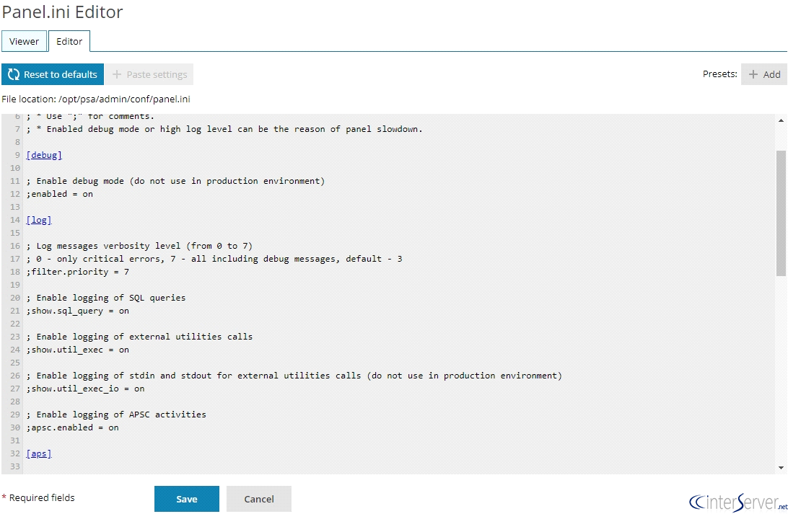The height and width of the screenshot is (514, 788).
Task: Place cursor on the [log] section header
Action: [39, 220]
